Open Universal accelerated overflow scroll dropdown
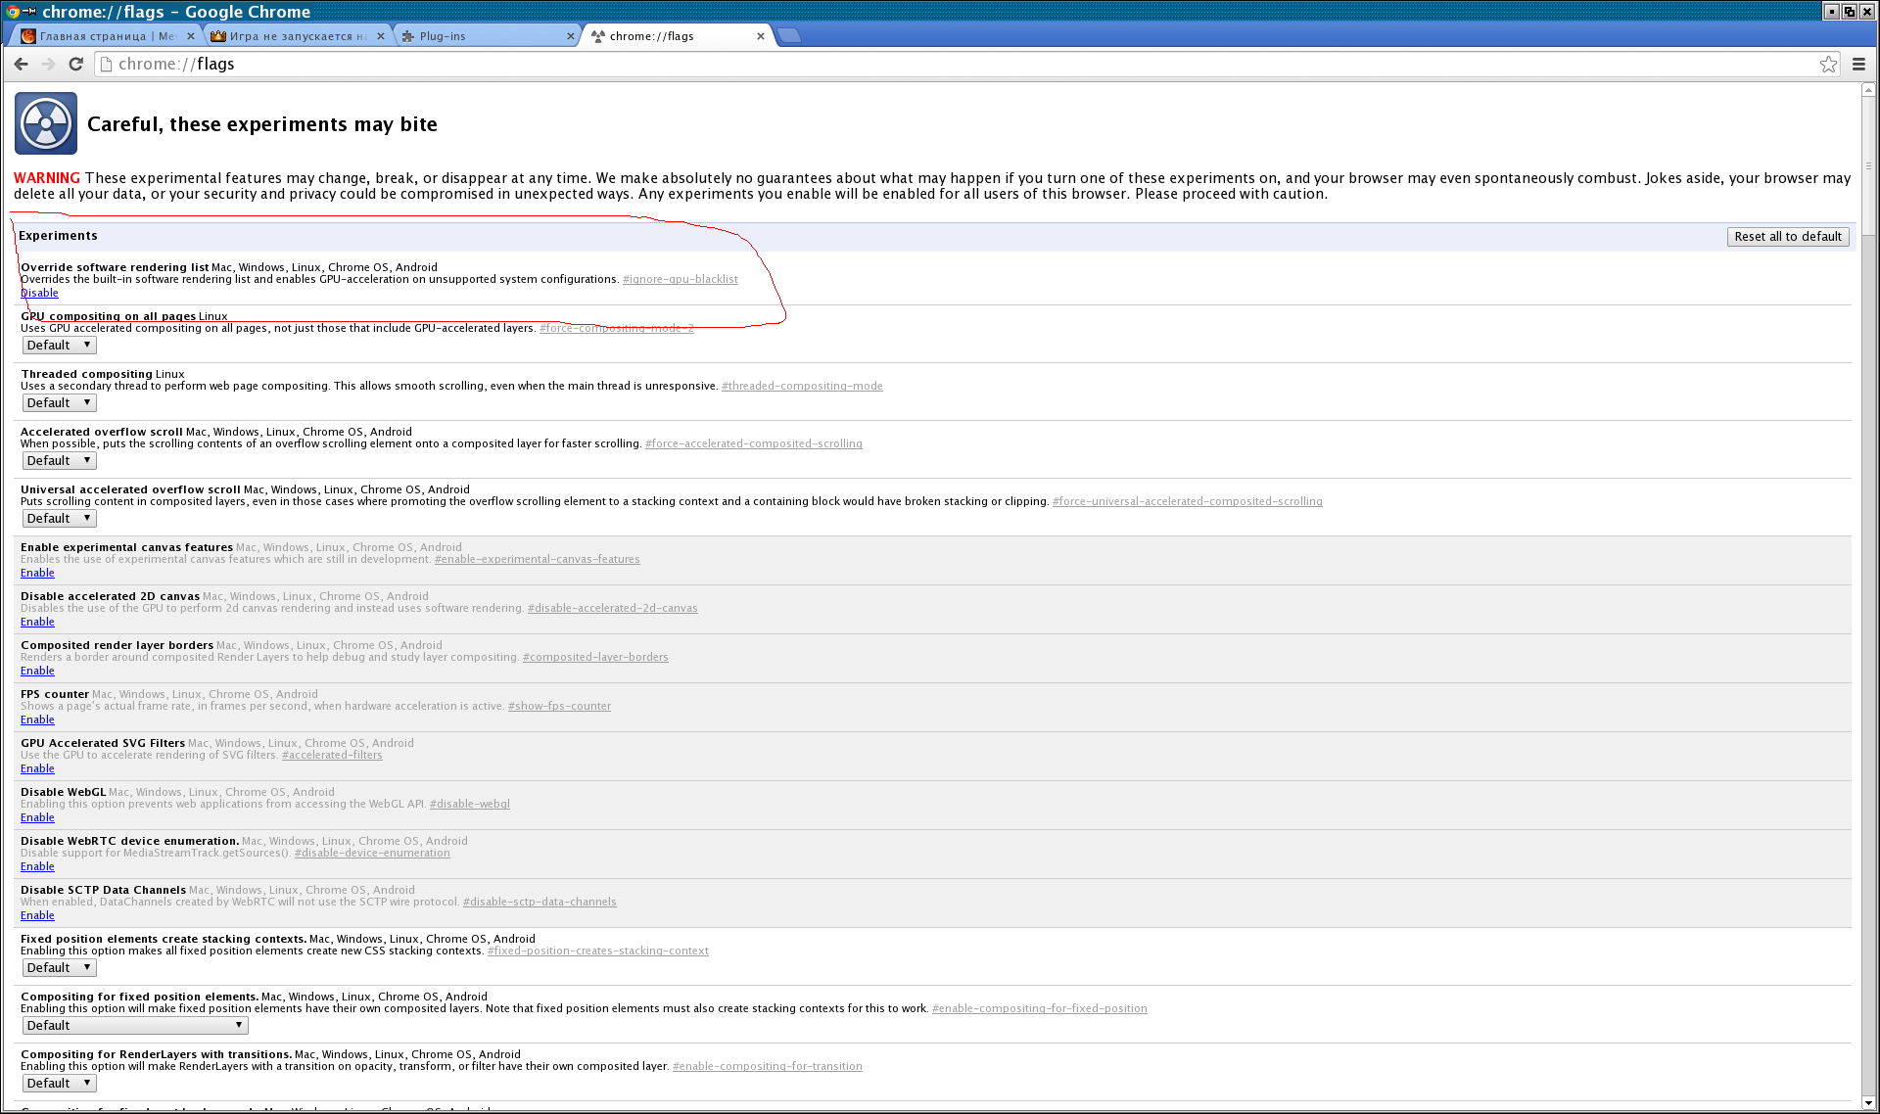The width and height of the screenshot is (1880, 1114). 59,519
